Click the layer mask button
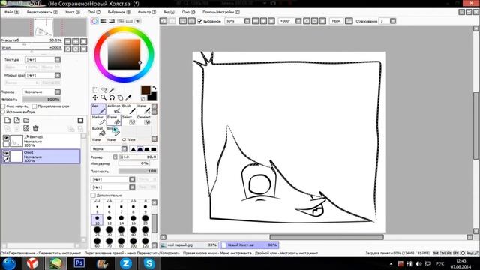The width and height of the screenshot is (480, 270). coord(80,120)
